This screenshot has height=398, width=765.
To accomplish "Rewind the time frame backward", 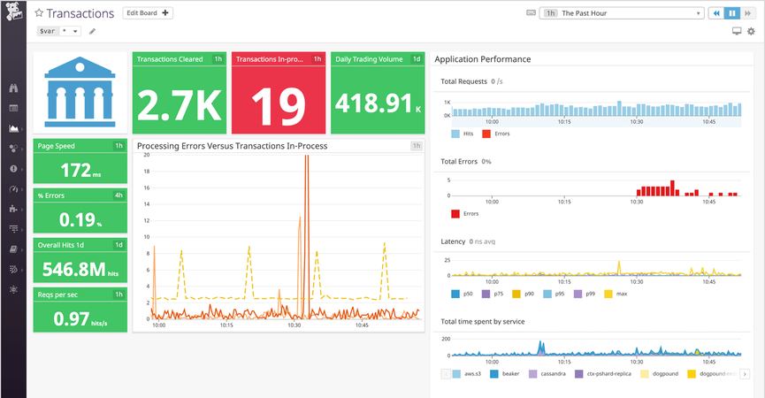I will coord(715,13).
